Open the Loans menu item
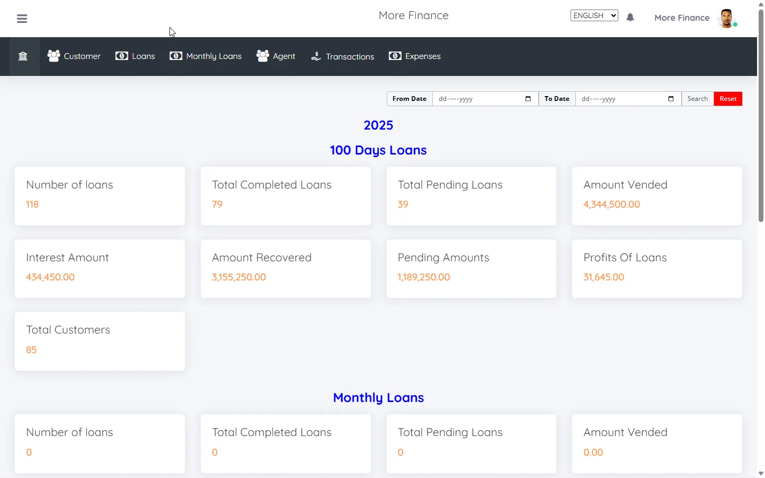This screenshot has width=765, height=478. pyautogui.click(x=143, y=56)
